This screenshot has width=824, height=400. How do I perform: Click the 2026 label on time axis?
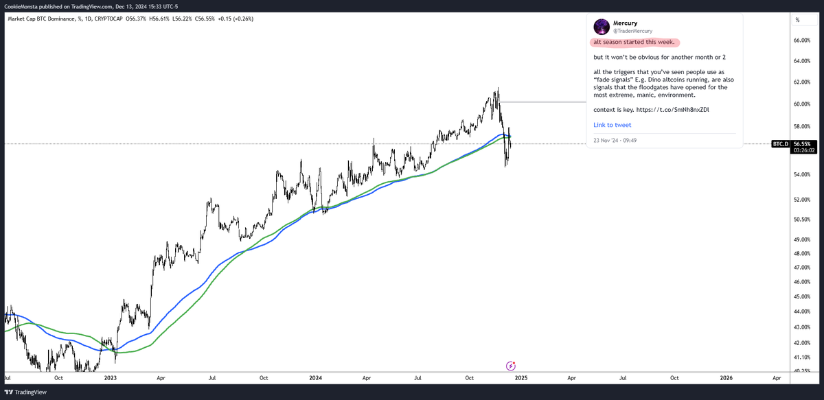point(726,378)
